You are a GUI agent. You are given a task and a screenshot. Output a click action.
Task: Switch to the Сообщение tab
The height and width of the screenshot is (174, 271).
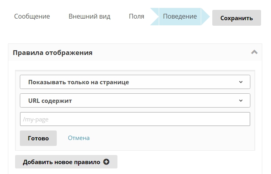(x=32, y=17)
